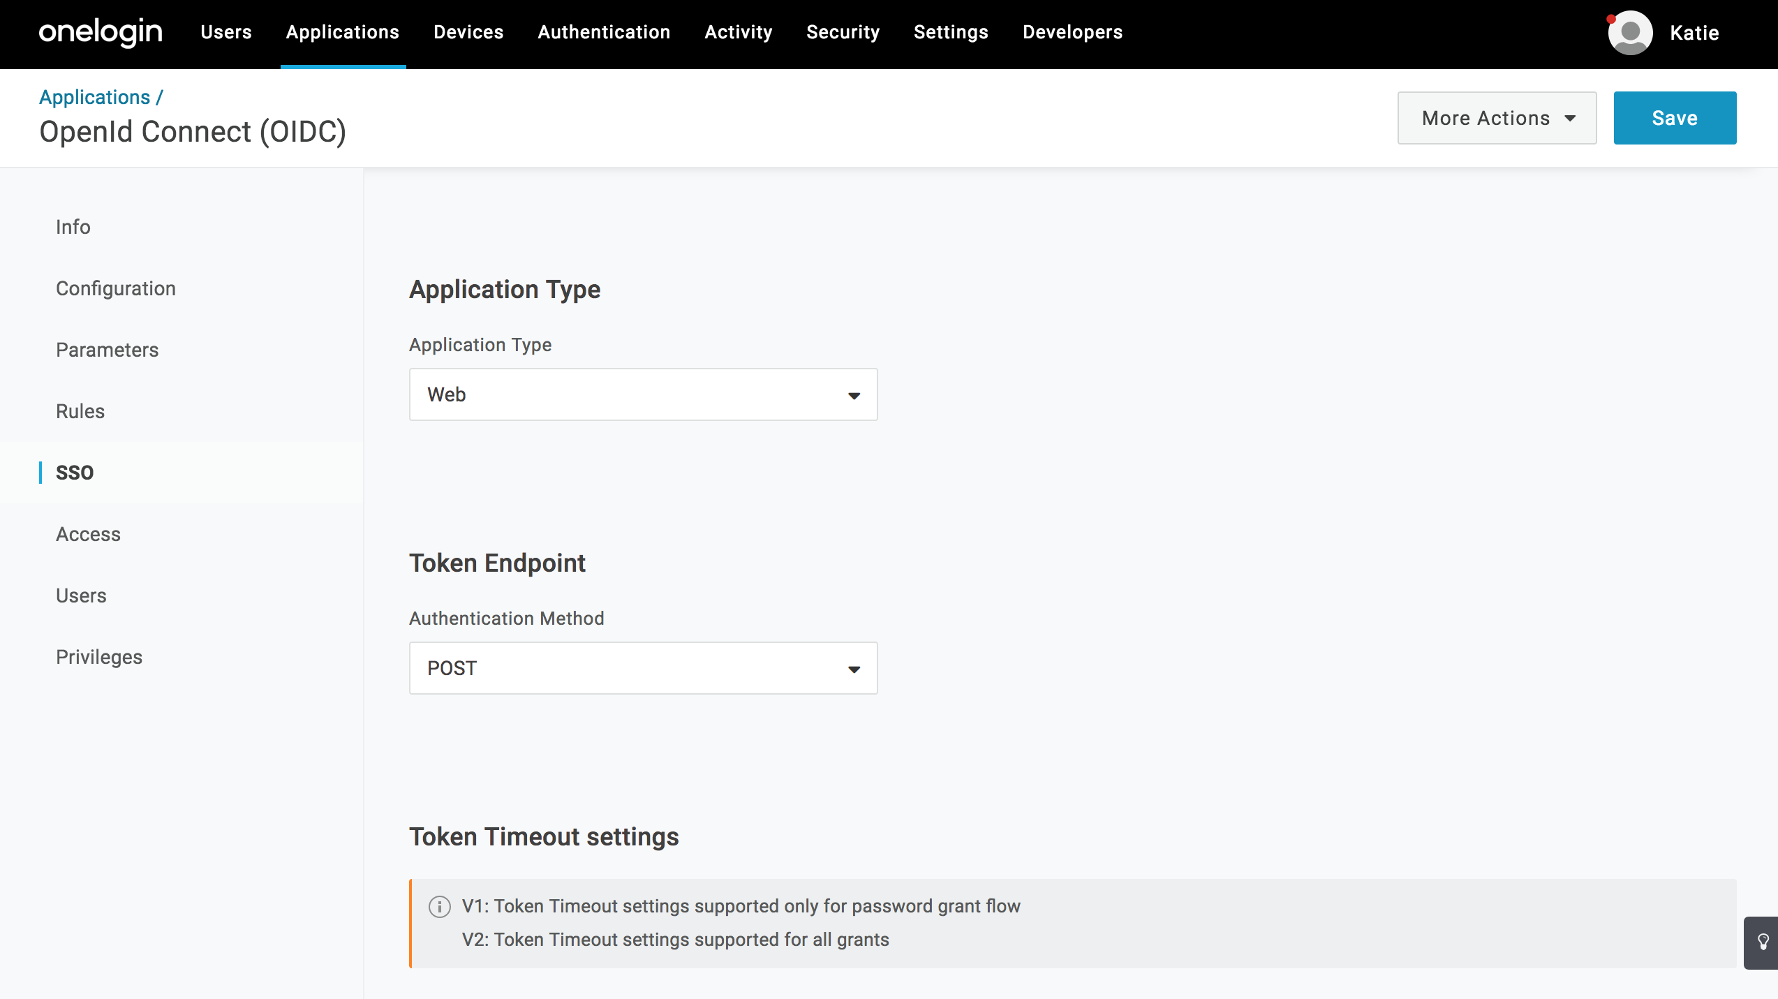
Task: Select the SSO sidebar item
Action: point(75,473)
